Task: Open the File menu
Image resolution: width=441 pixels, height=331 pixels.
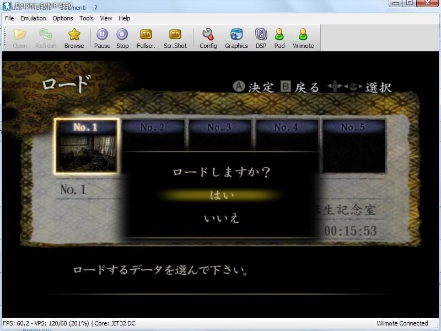Action: click(9, 18)
